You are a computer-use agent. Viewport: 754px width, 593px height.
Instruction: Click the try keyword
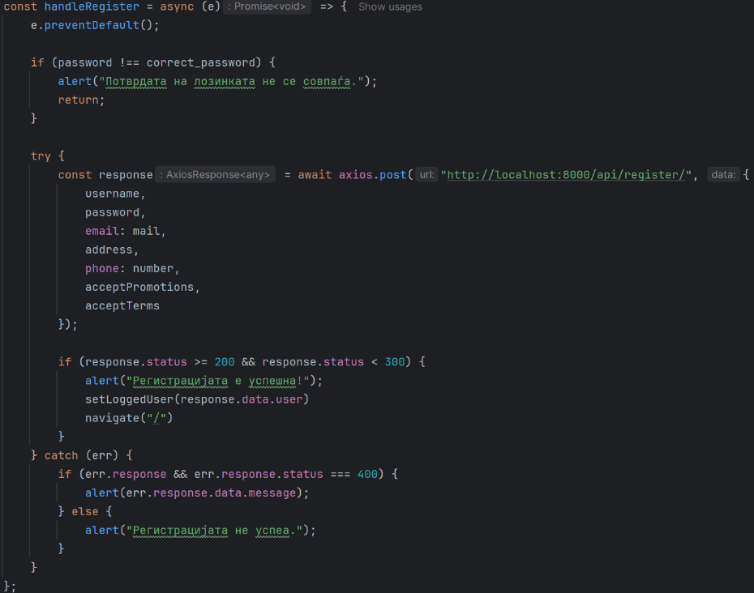(x=41, y=156)
